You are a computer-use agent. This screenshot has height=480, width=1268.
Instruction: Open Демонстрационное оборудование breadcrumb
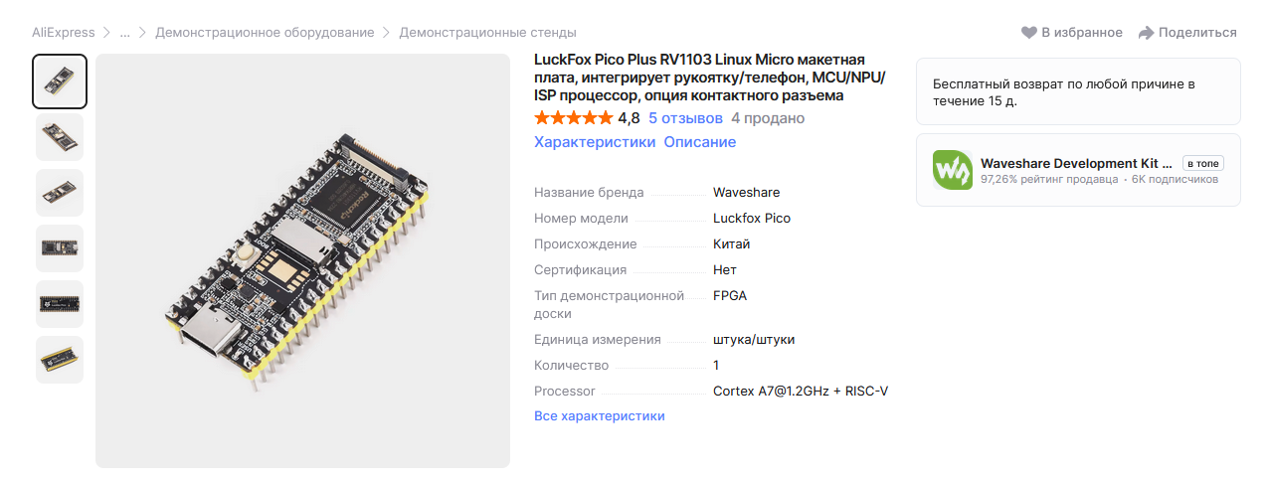[x=265, y=33]
